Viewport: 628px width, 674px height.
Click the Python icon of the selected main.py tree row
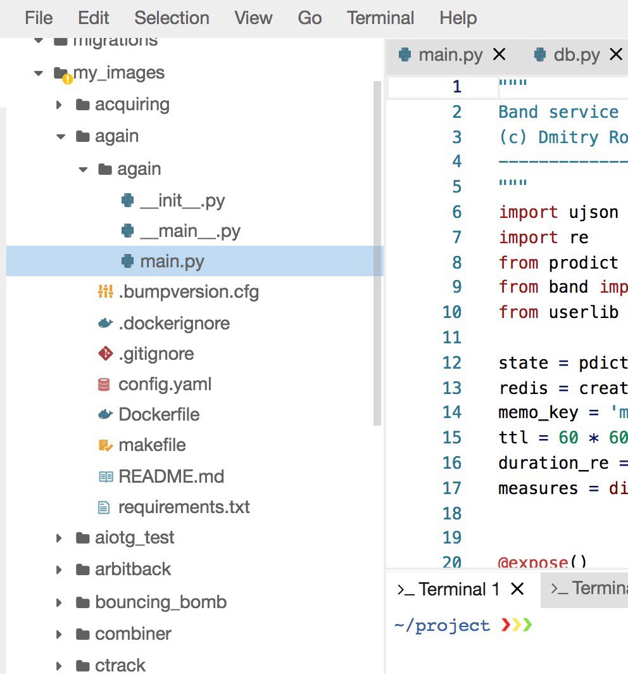tap(128, 261)
